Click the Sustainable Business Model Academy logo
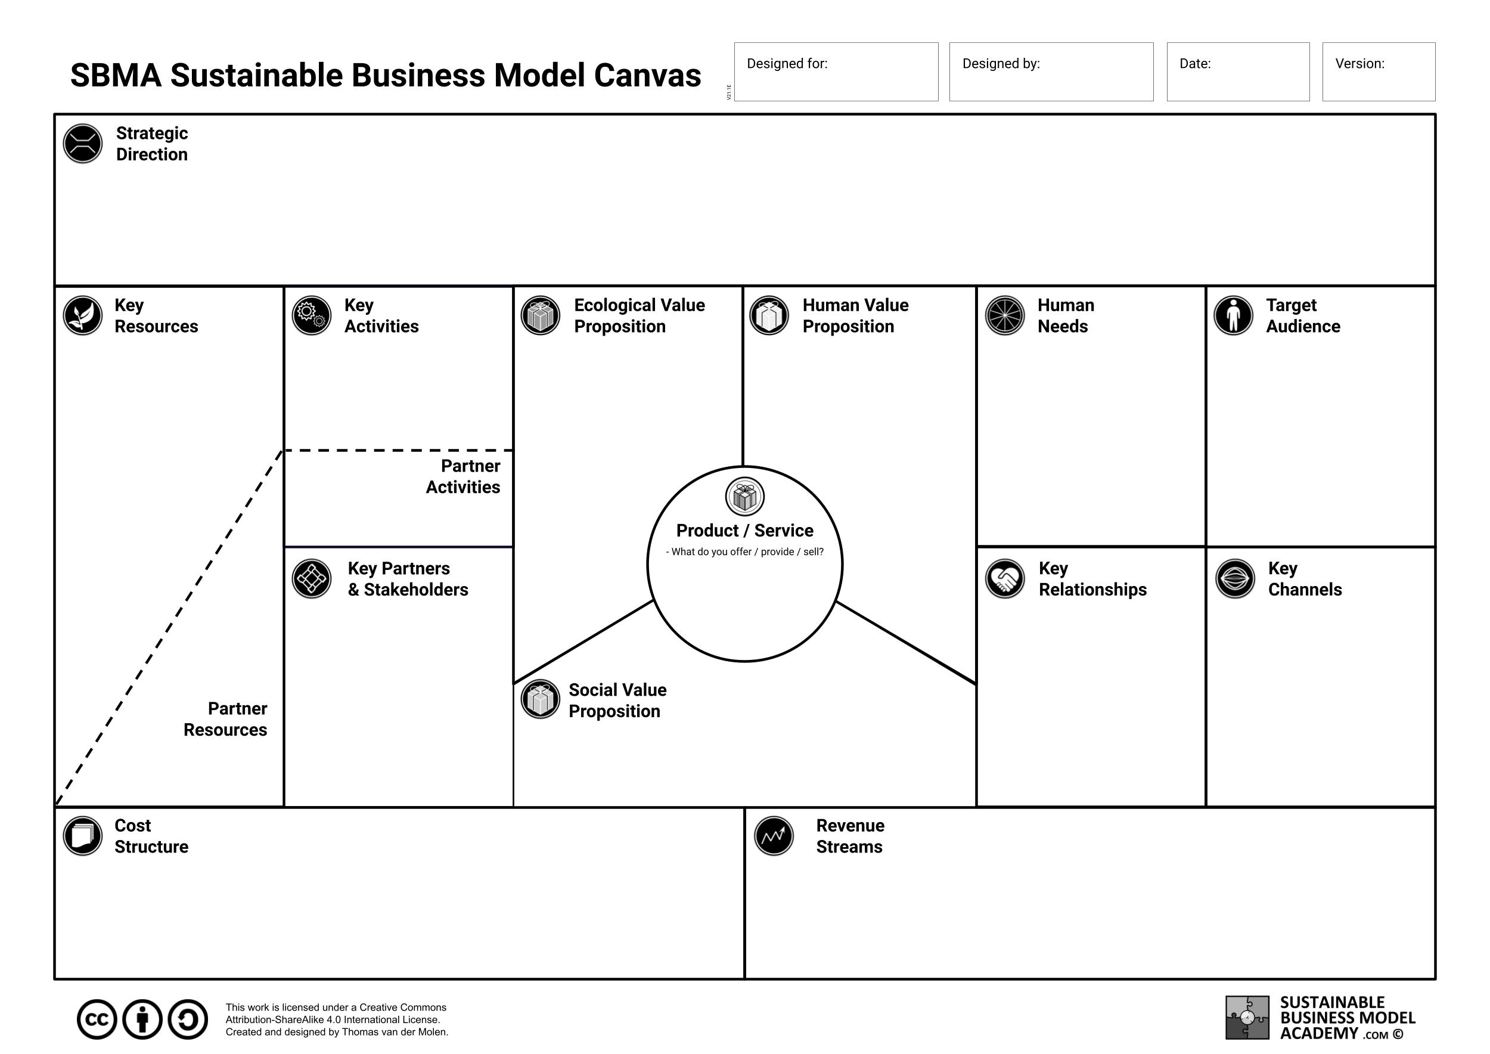 (x=1247, y=1018)
